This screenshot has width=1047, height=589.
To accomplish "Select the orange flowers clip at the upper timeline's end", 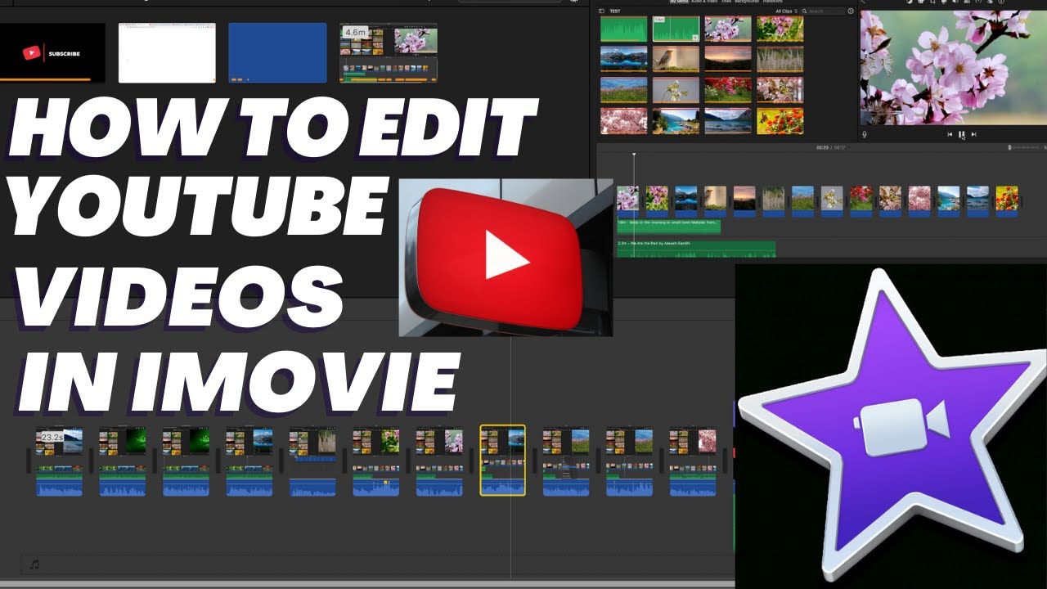I will (x=1007, y=201).
